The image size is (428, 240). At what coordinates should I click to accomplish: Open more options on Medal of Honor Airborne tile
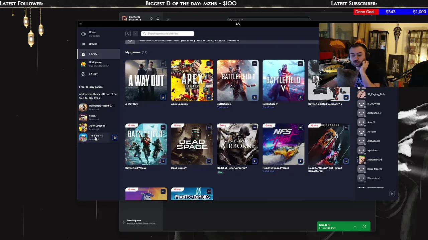tap(254, 128)
